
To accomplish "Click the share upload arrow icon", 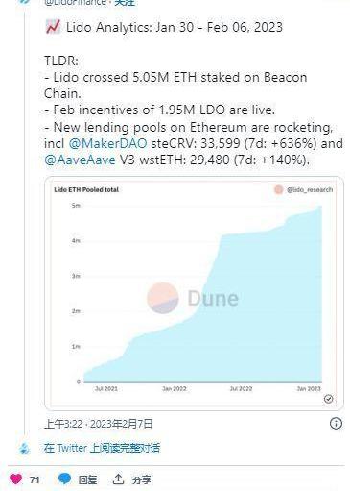I will pos(118,479).
